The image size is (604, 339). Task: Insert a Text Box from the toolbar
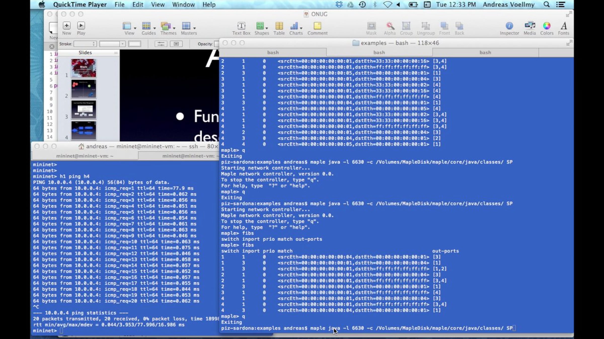[241, 26]
